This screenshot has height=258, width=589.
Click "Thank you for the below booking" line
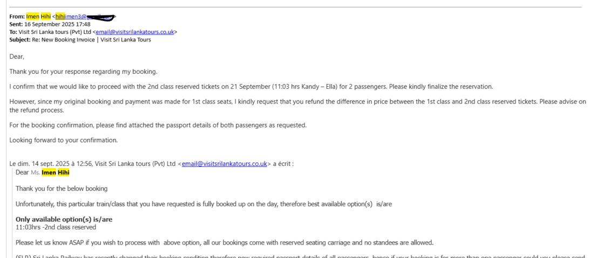62,189
